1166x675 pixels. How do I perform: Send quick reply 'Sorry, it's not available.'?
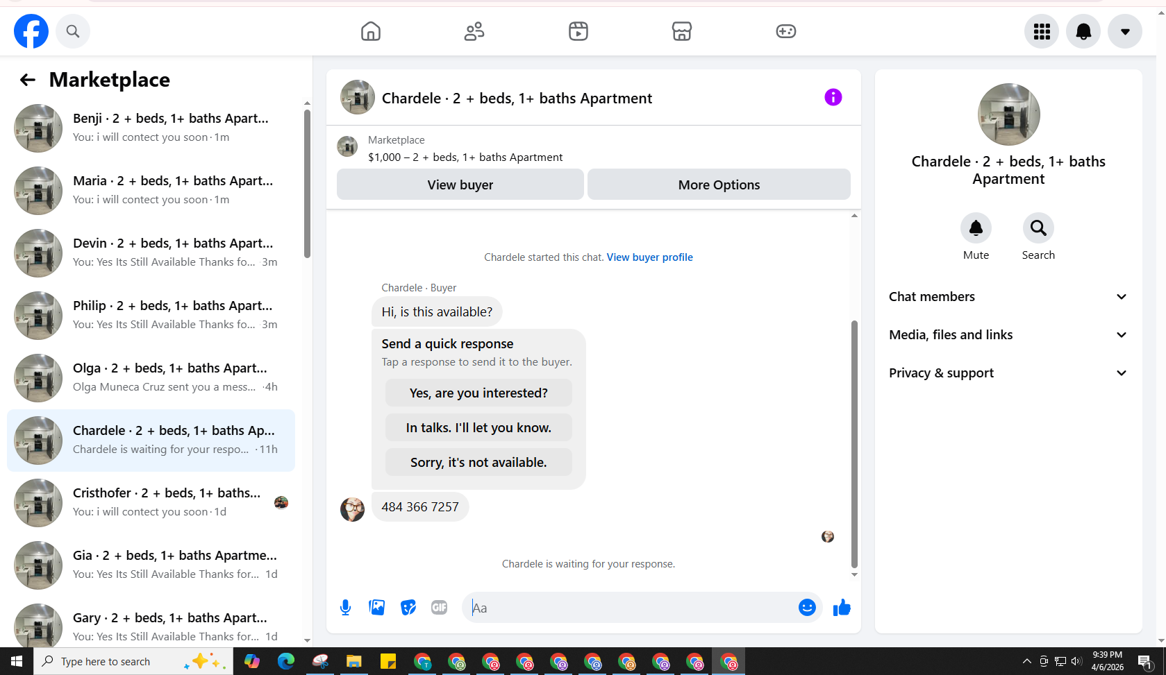click(478, 462)
